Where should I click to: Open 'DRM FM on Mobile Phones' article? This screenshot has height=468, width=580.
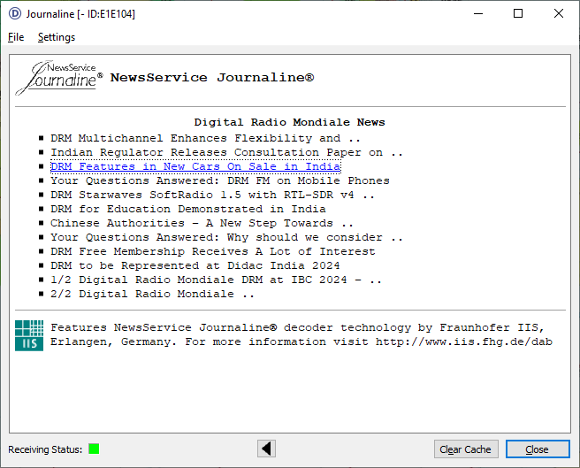point(219,180)
